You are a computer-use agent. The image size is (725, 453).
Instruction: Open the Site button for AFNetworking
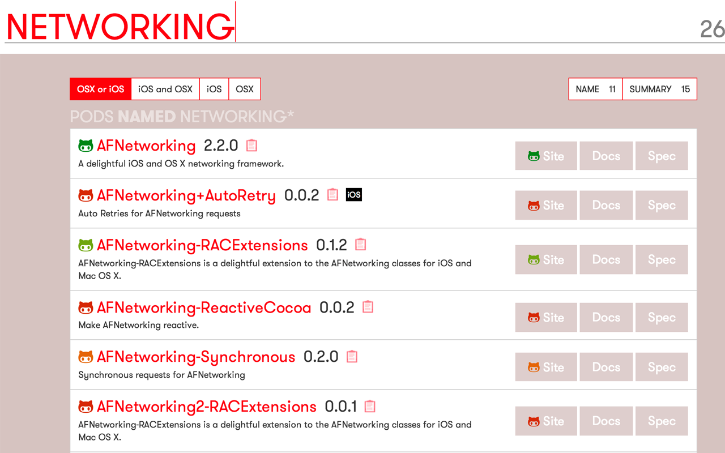tap(546, 156)
